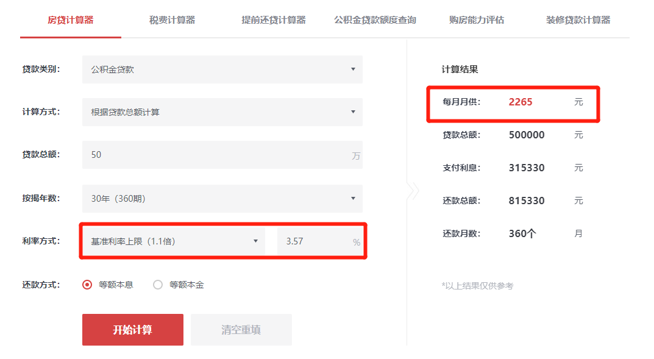
Task: Click the double chevron divider arrow
Action: coord(413,191)
